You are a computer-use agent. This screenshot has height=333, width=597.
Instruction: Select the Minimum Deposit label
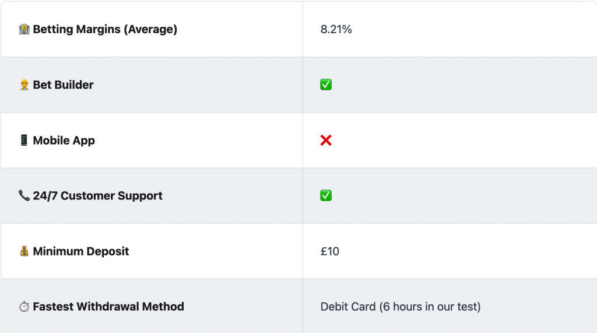pos(81,251)
